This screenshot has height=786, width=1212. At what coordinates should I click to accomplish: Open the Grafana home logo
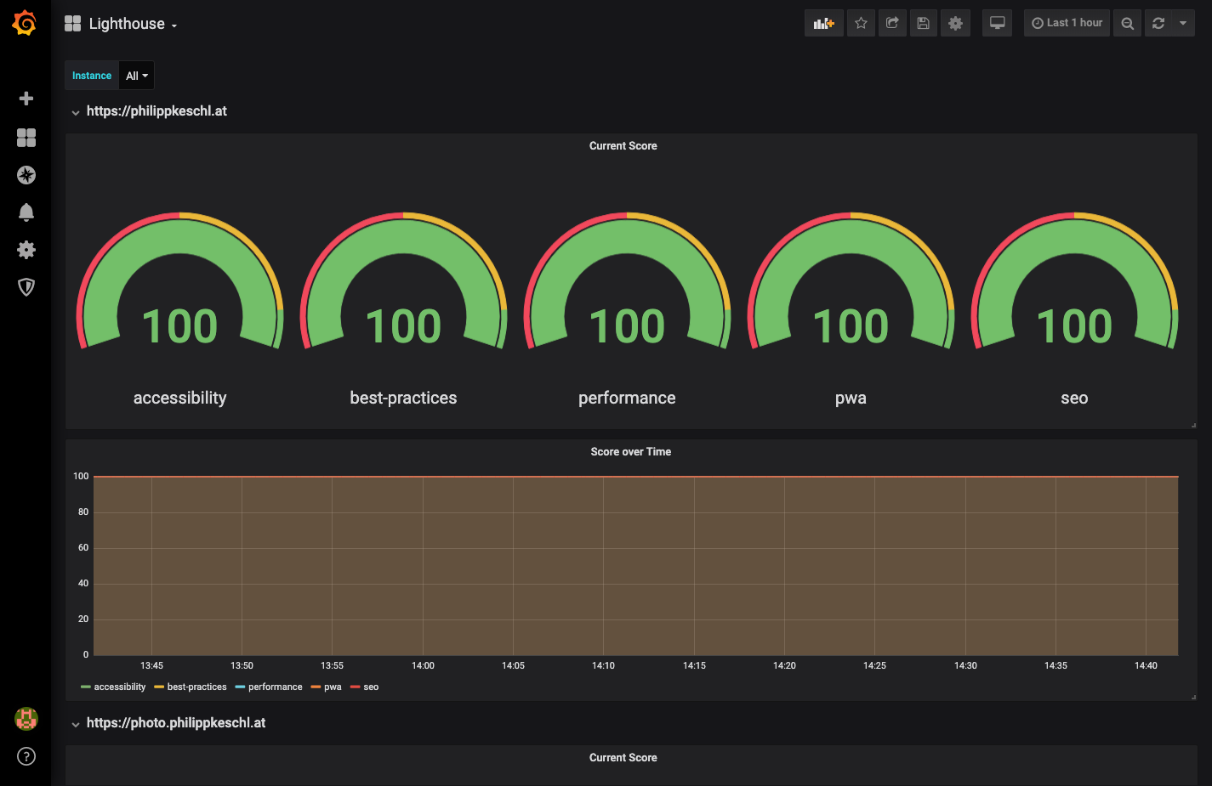click(x=25, y=23)
